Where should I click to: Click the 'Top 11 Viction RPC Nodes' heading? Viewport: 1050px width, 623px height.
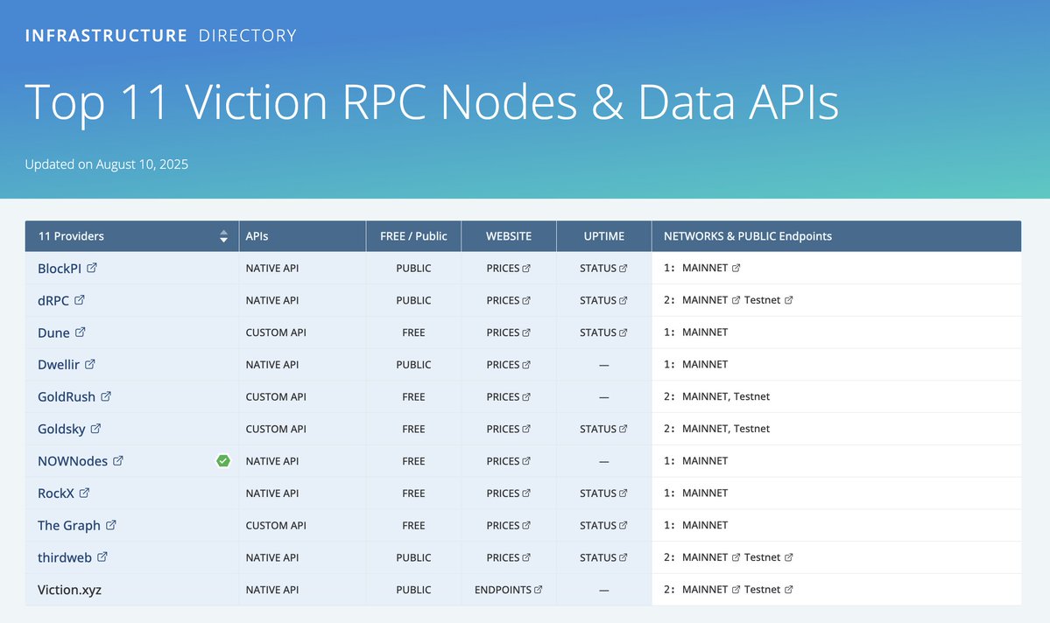[431, 101]
